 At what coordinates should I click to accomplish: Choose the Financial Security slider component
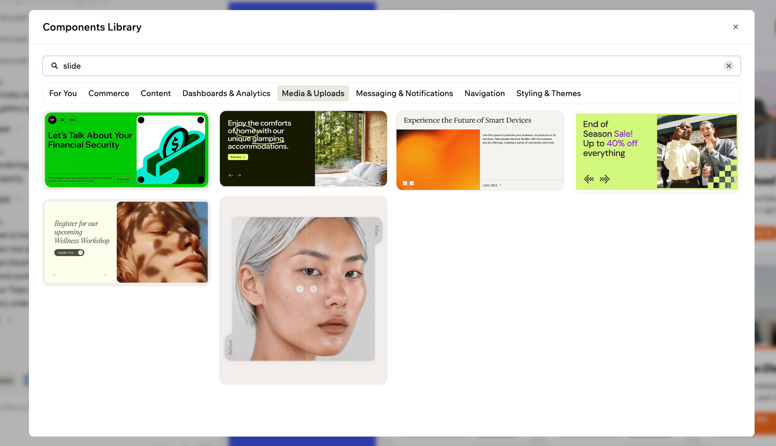(x=126, y=150)
